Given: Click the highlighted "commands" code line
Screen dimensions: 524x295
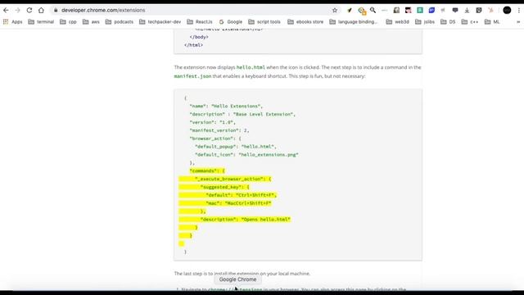Looking at the screenshot, I should coord(207,171).
